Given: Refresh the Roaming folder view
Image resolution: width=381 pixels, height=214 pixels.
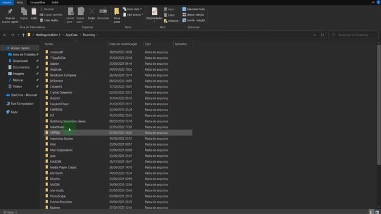Looking at the screenshot, I should pos(322,35).
